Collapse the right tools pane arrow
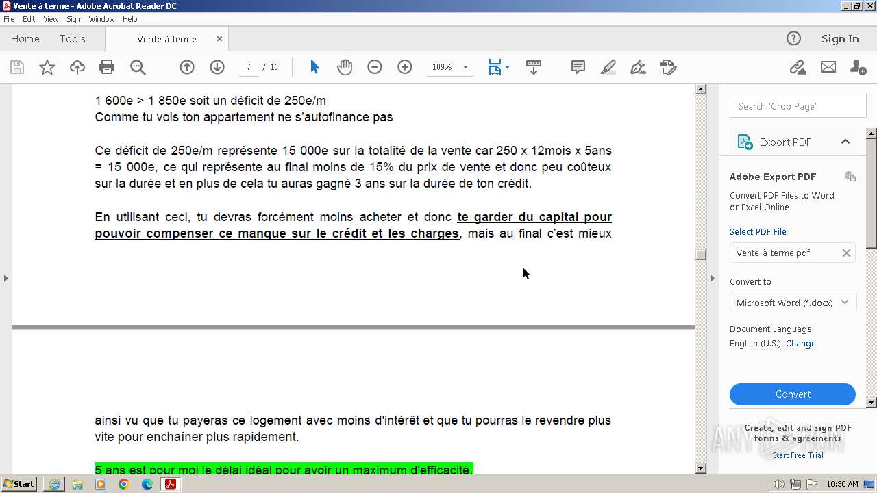This screenshot has height=493, width=877. pos(712,278)
